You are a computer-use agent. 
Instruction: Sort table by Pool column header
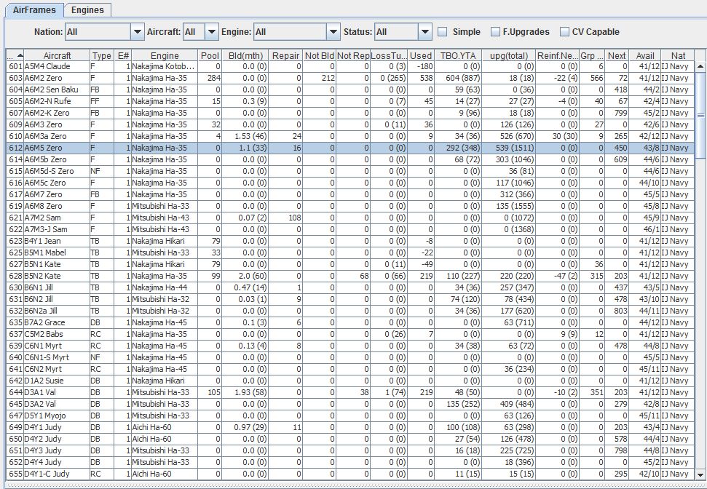210,55
